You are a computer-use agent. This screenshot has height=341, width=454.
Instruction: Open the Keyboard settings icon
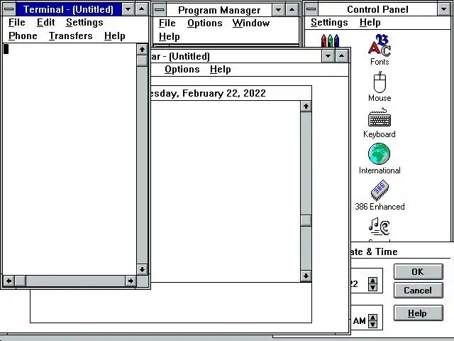380,123
